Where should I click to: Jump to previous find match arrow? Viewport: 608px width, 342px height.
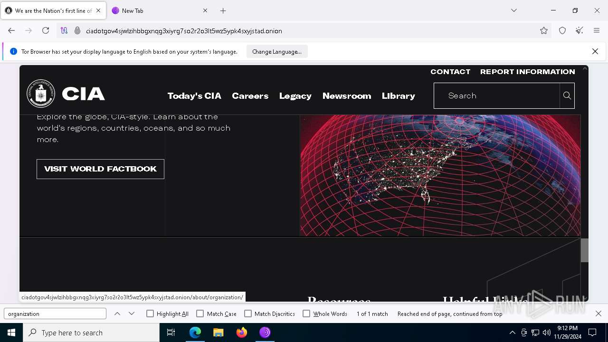(x=117, y=313)
